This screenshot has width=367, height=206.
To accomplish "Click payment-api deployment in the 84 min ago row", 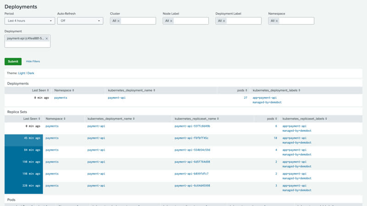I will click(x=96, y=150).
